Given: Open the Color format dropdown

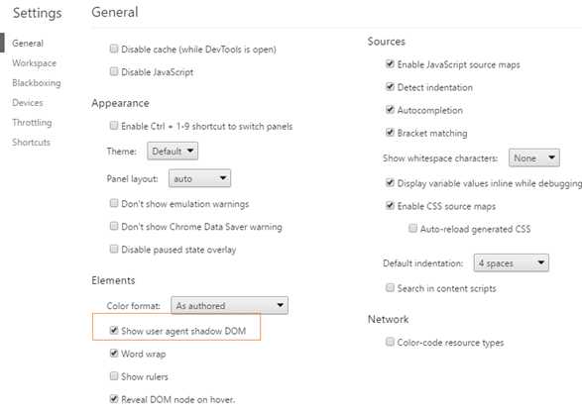Looking at the screenshot, I should pos(229,305).
